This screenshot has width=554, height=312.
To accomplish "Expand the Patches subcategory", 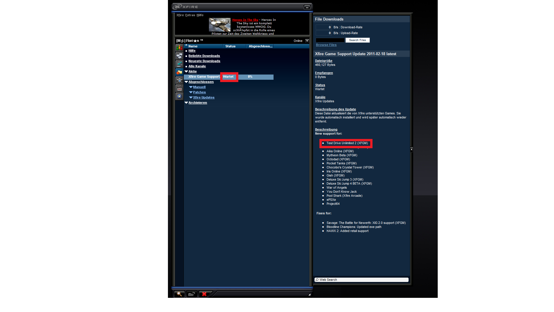I will click(x=191, y=92).
